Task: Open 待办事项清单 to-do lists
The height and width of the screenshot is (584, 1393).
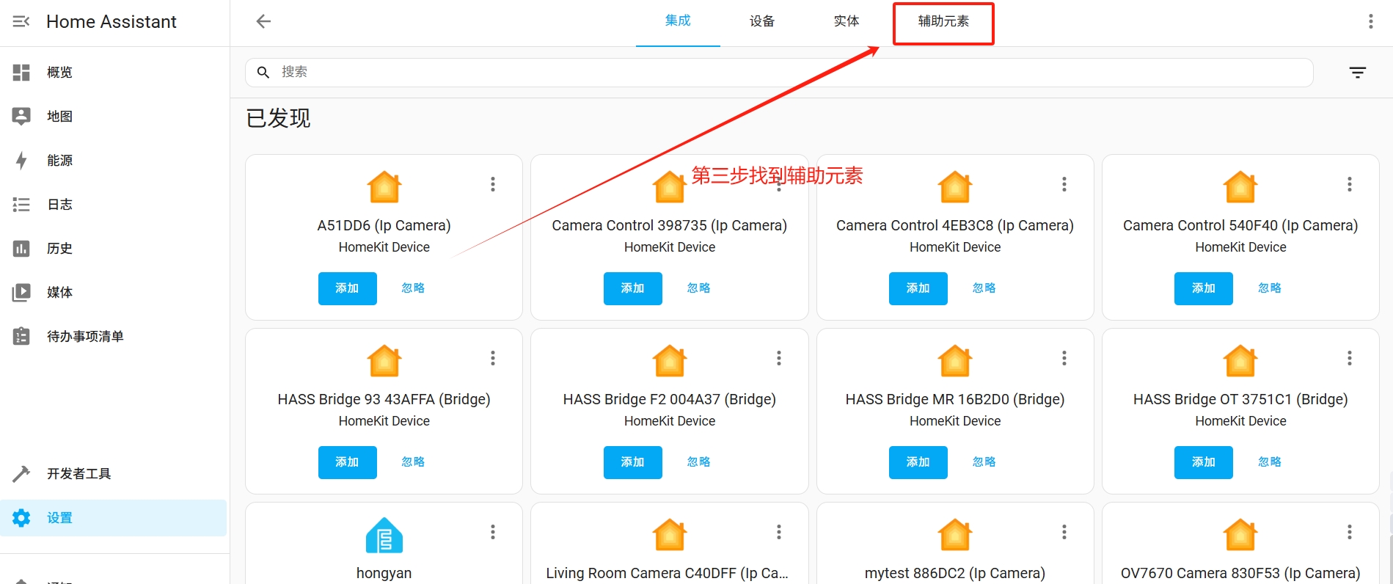Action: [x=114, y=336]
